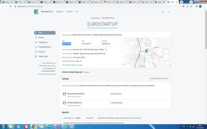Image resolution: width=207 pixels, height=129 pixels.
Task: Open Viber from the taskbar
Action: pos(57,127)
